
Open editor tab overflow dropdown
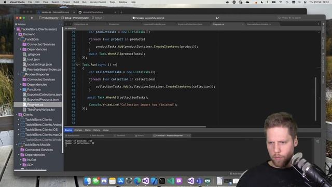click(x=318, y=24)
